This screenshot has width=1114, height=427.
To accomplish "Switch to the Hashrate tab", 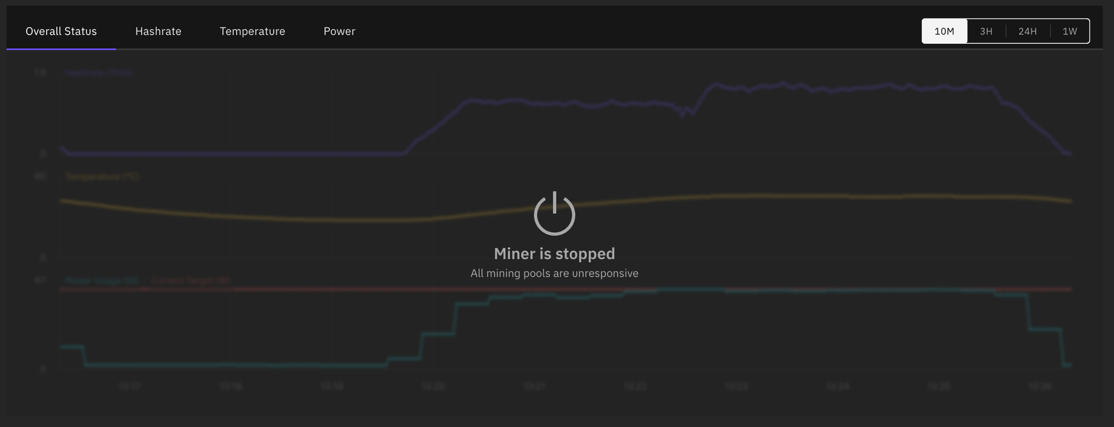I will [x=158, y=31].
